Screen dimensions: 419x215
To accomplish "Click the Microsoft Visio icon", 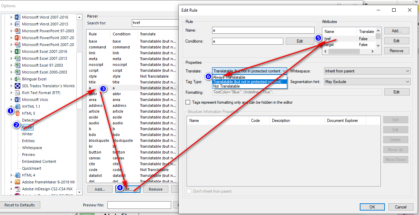I will click(17, 100).
